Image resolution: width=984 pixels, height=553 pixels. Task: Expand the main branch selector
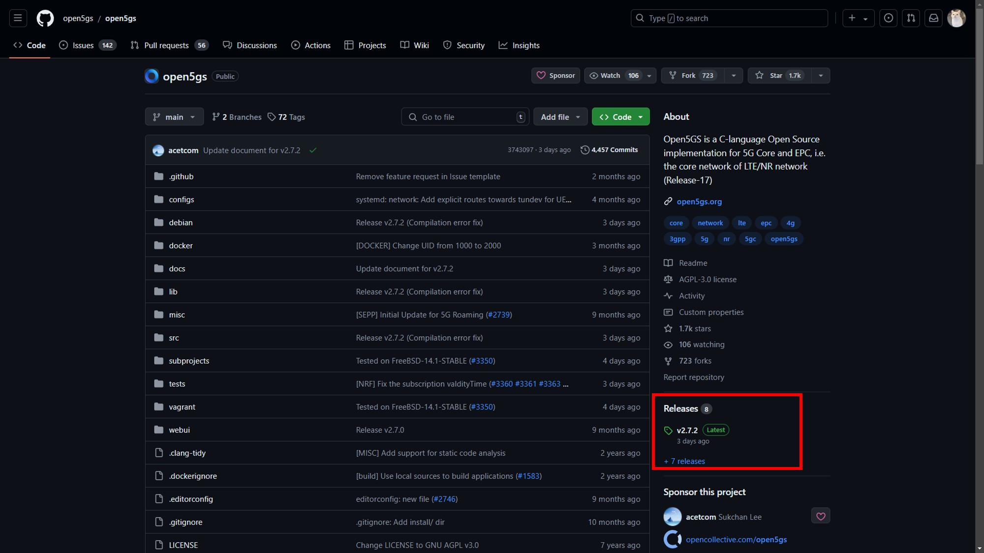point(174,117)
